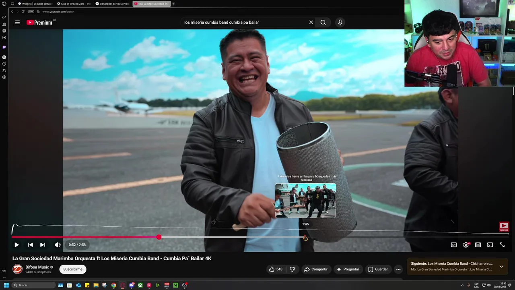Click the red playhead on the progress bar
This screenshot has width=515, height=290.
click(x=159, y=237)
